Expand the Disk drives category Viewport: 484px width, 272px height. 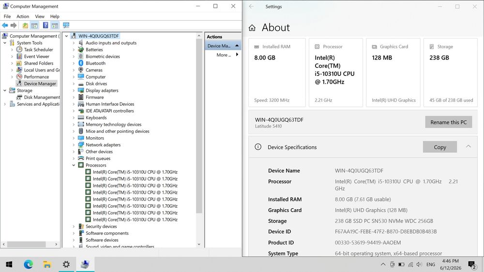click(74, 84)
